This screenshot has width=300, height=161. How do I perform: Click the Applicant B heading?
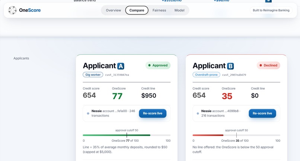coord(213,66)
